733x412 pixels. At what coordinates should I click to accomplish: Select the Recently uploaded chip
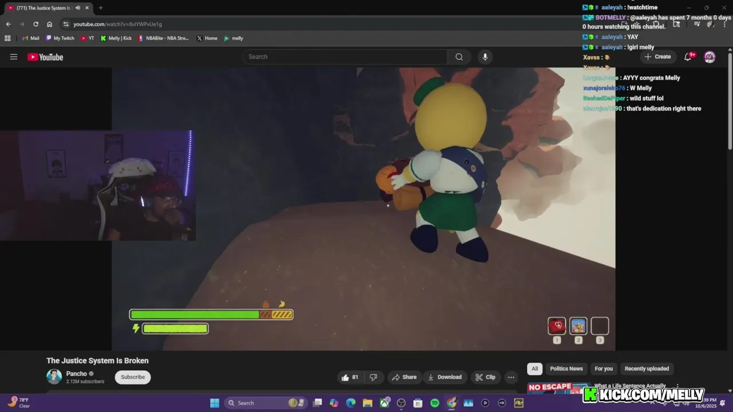647,369
